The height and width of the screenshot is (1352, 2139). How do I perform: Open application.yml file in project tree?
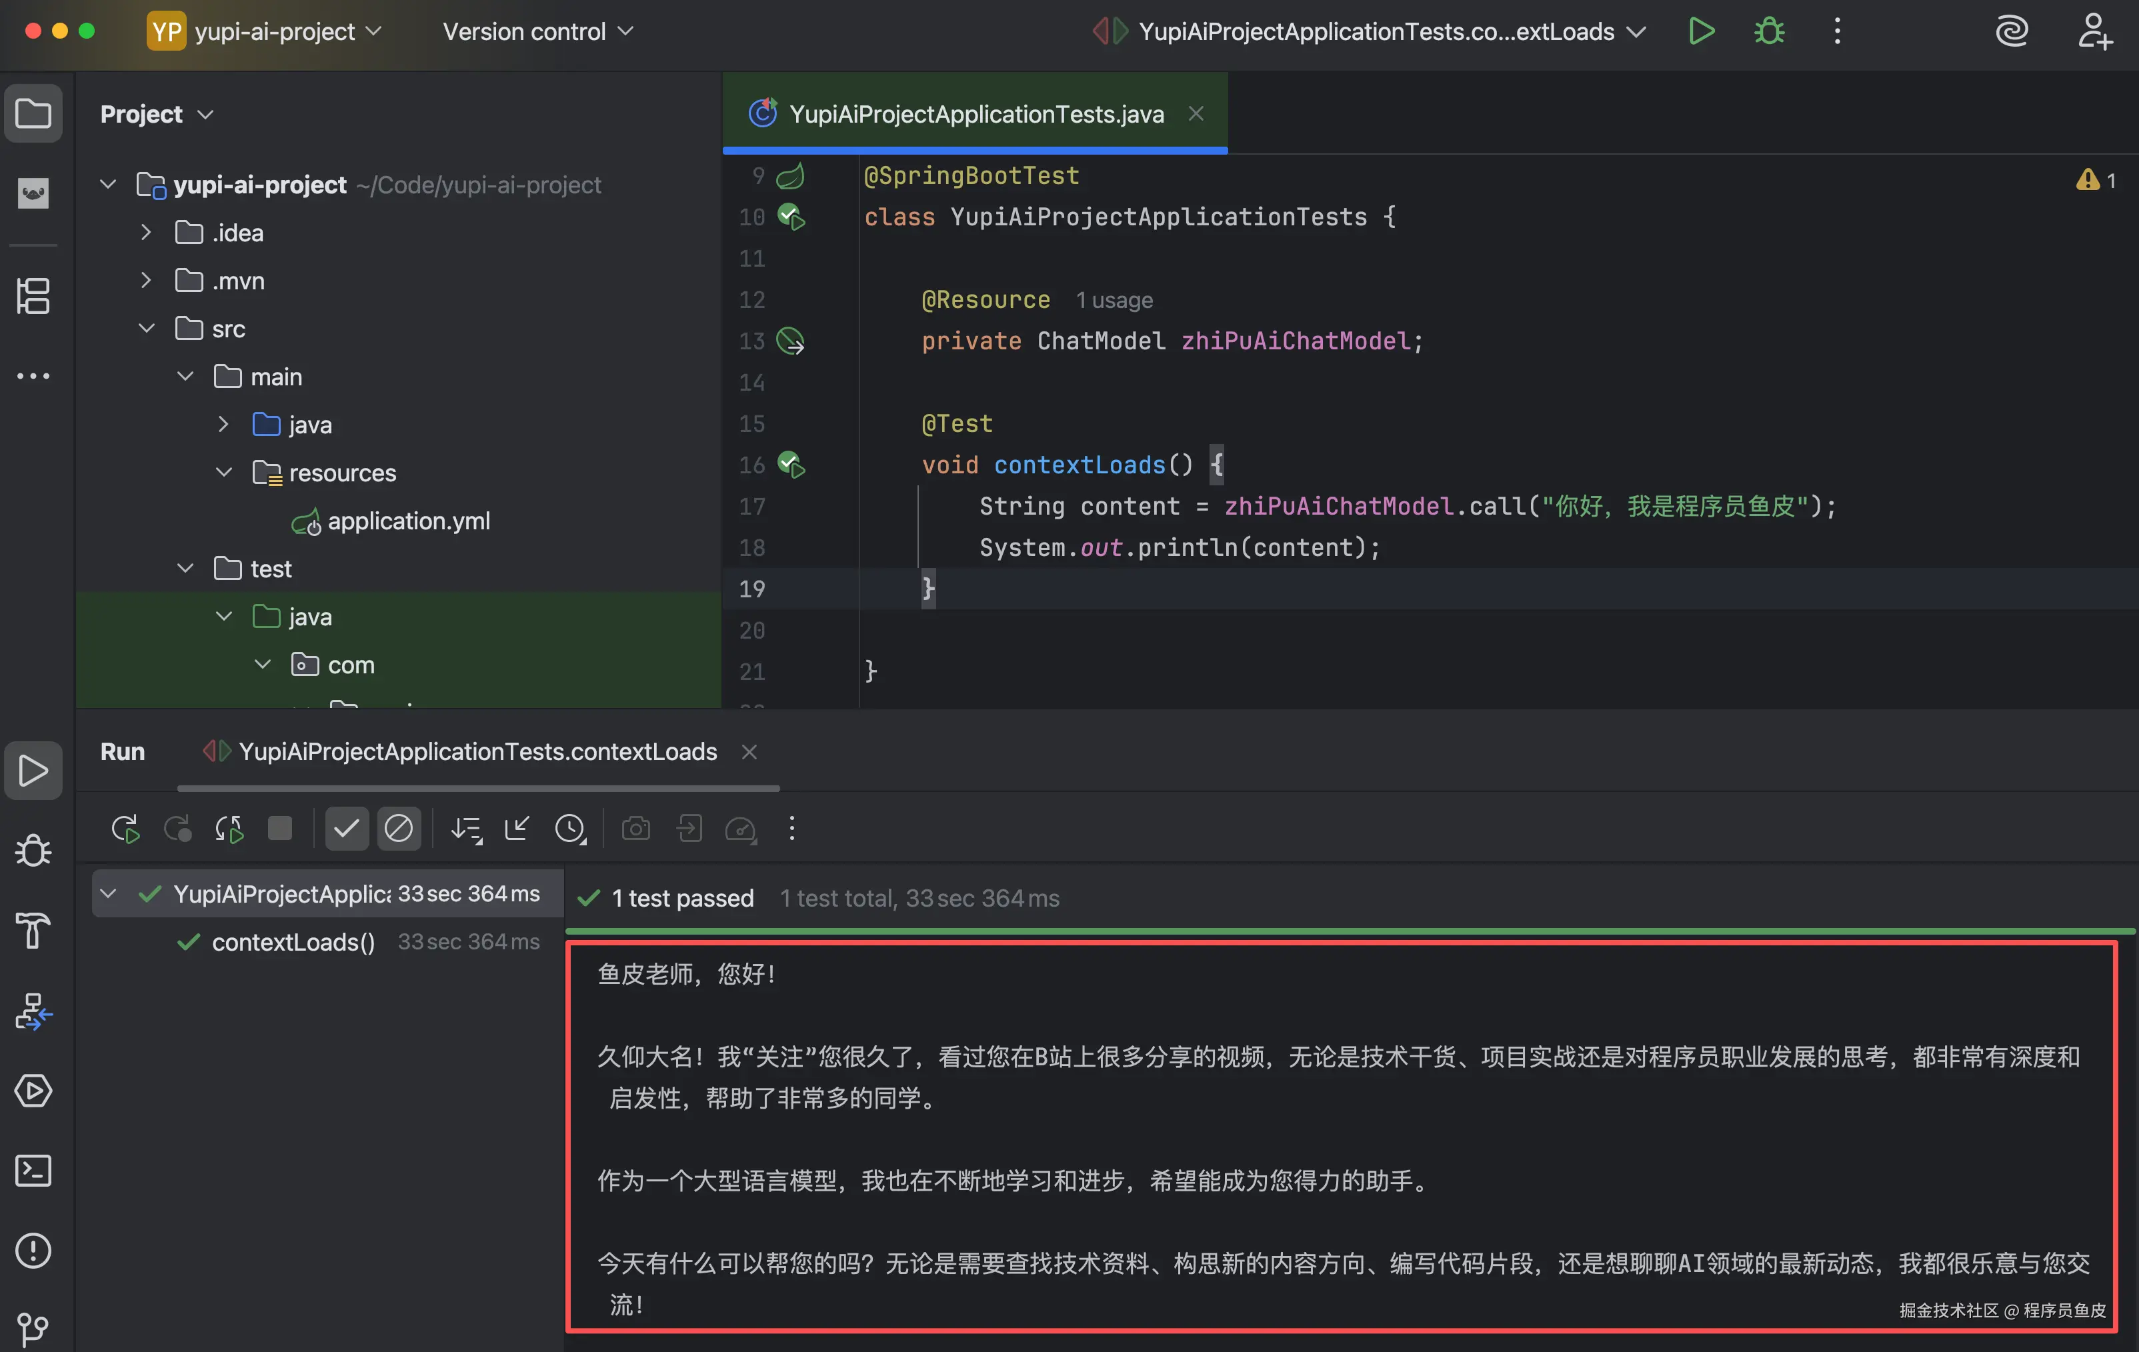(407, 521)
